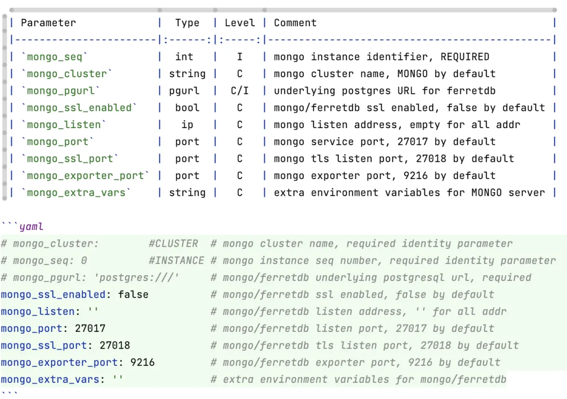Click the handle dot above the Comment column
The image size is (567, 399).
coord(265,9)
